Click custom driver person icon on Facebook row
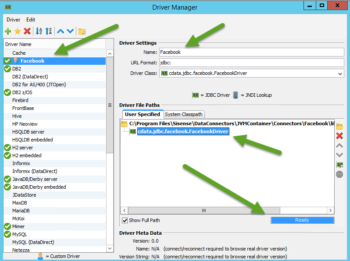 tap(15, 60)
